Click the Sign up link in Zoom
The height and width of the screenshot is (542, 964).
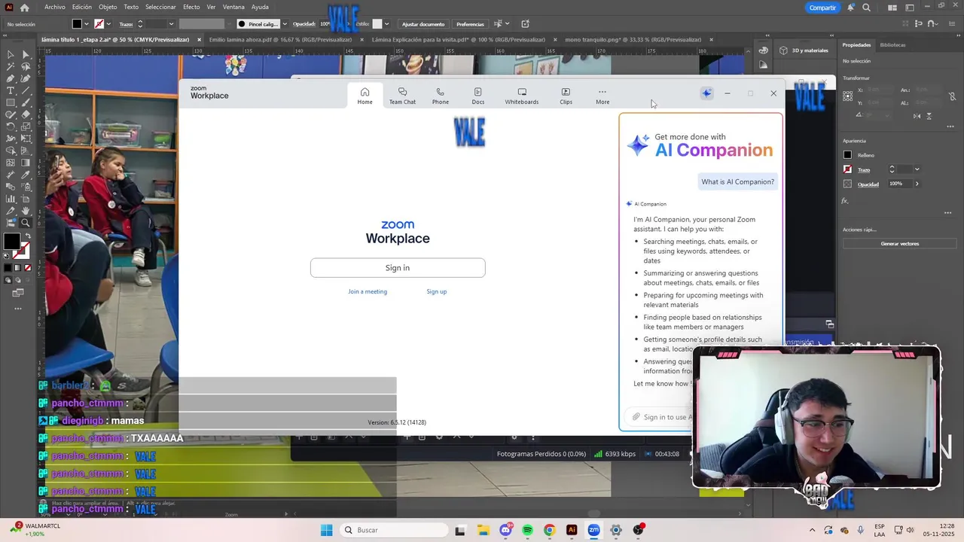[437, 291]
